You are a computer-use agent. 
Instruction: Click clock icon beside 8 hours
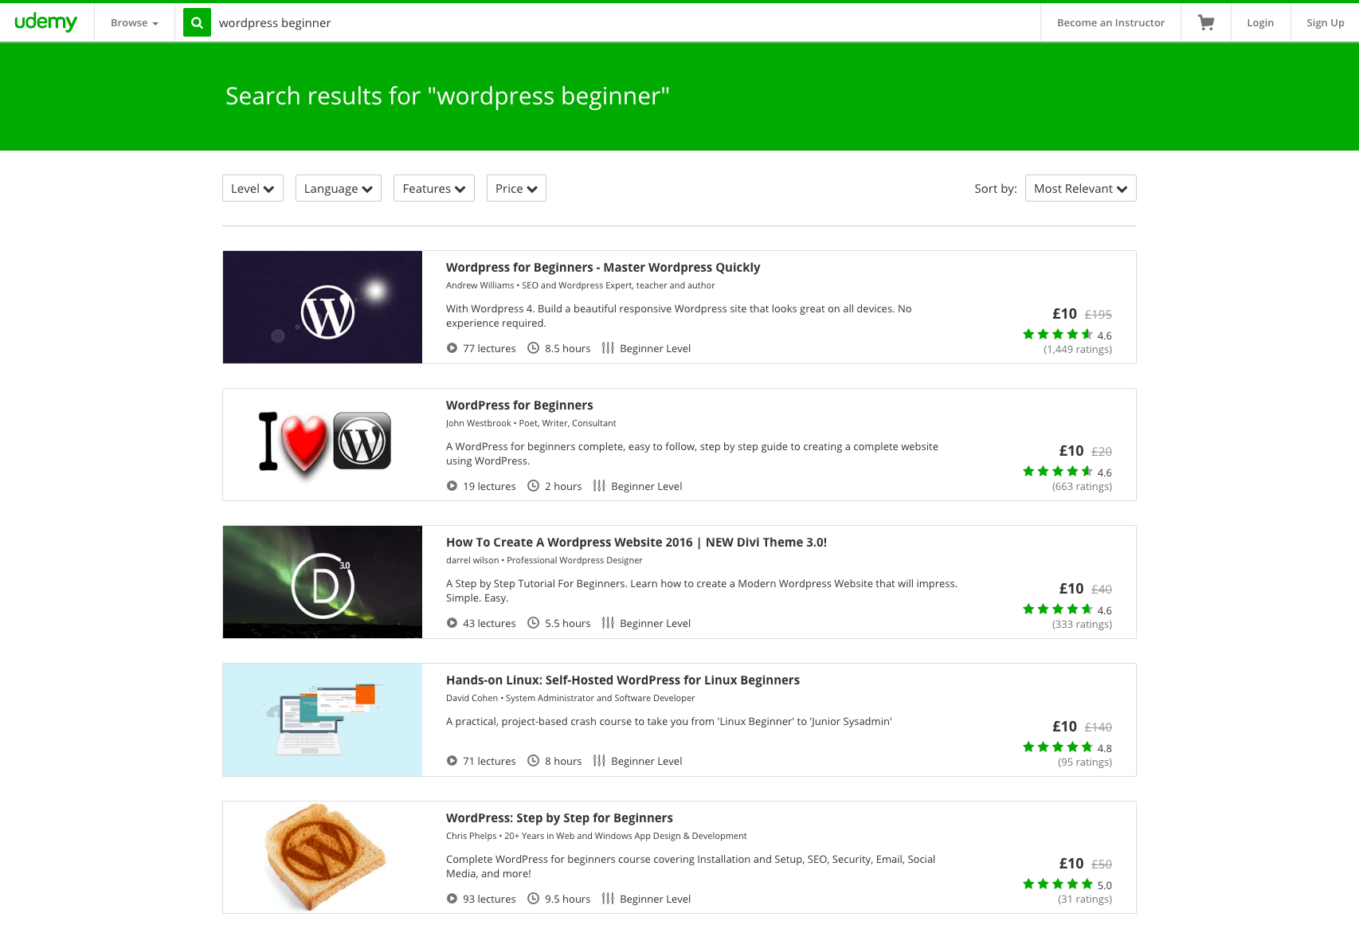pos(534,761)
